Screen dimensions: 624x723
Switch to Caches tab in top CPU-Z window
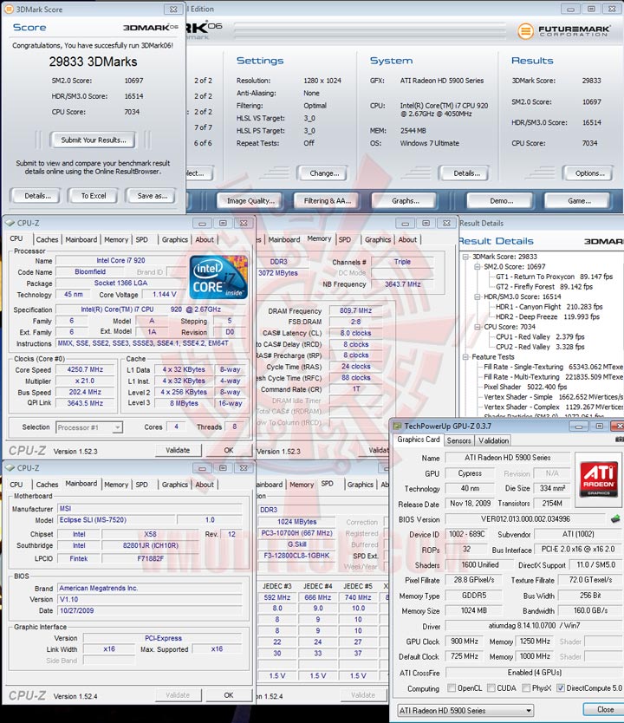(47, 240)
